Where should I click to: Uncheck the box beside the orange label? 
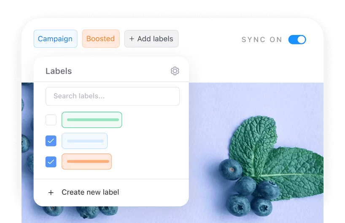[x=51, y=161]
